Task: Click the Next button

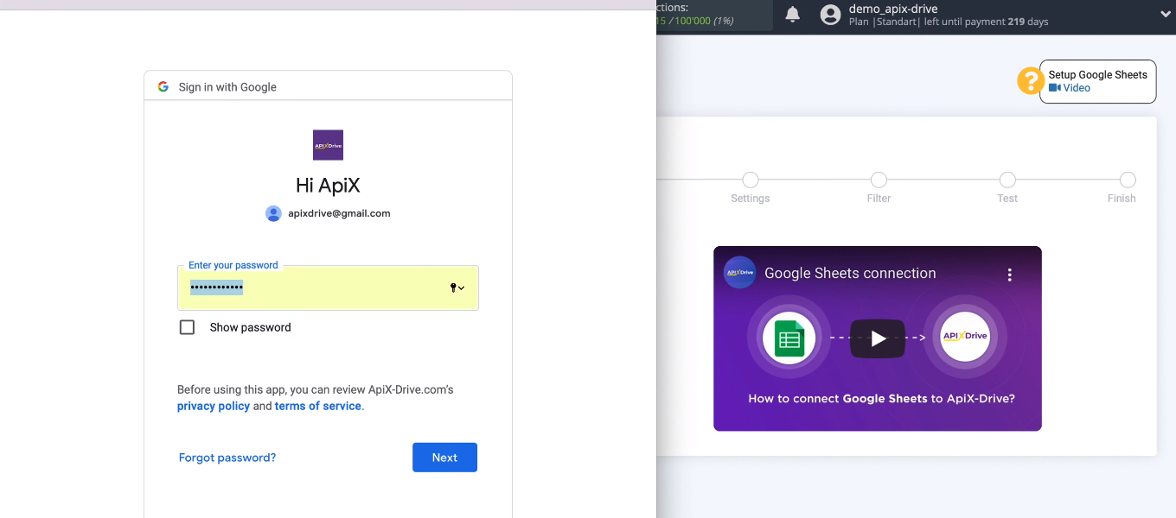Action: 444,458
